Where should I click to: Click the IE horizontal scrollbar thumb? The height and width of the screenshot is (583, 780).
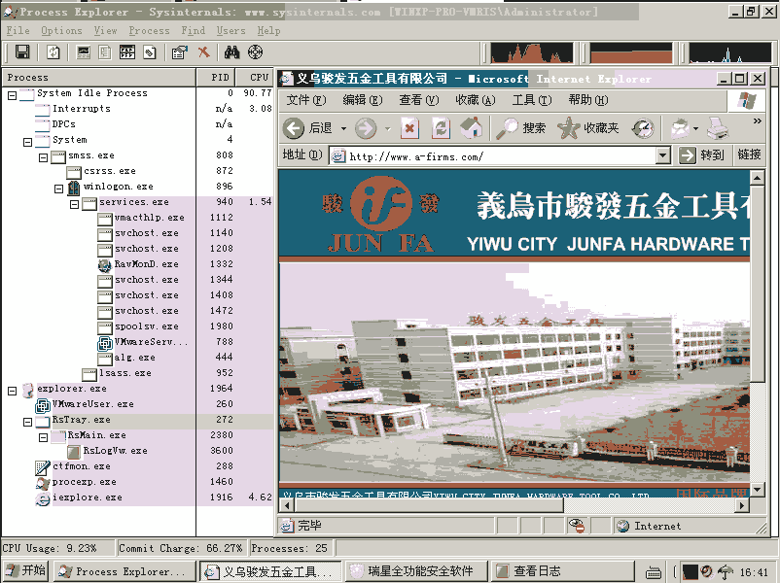tap(429, 505)
